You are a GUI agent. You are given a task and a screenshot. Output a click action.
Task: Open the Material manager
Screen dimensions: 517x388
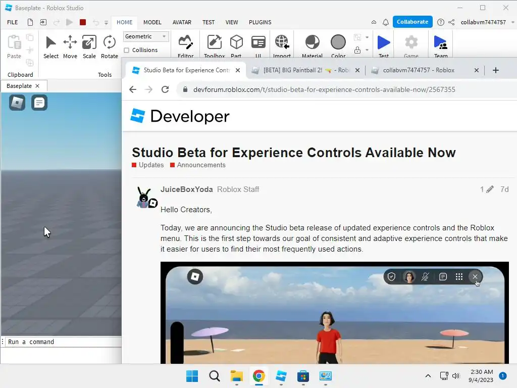coord(312,46)
